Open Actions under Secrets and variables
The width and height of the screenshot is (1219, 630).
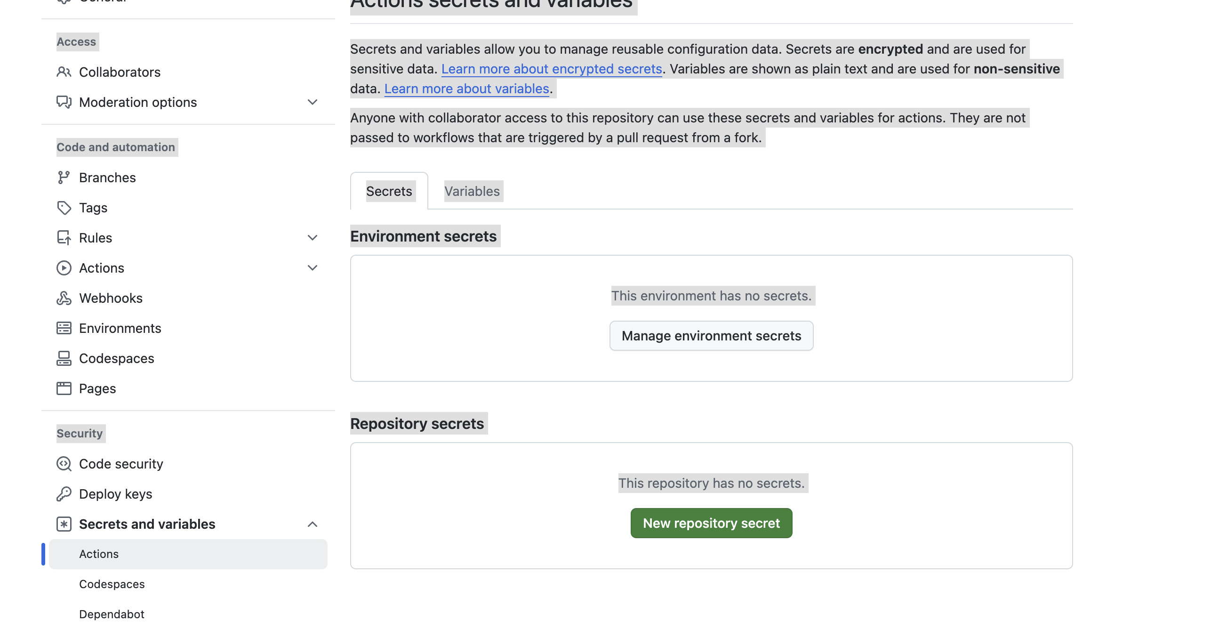tap(188, 554)
